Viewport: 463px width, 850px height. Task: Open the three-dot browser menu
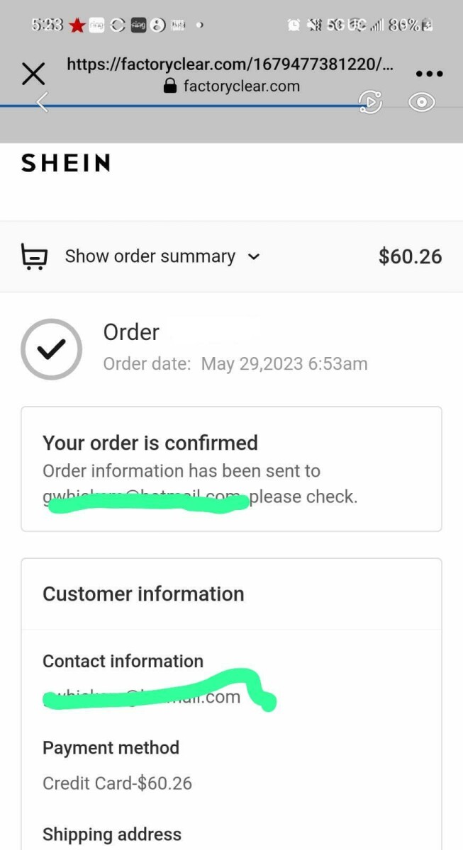pos(428,74)
